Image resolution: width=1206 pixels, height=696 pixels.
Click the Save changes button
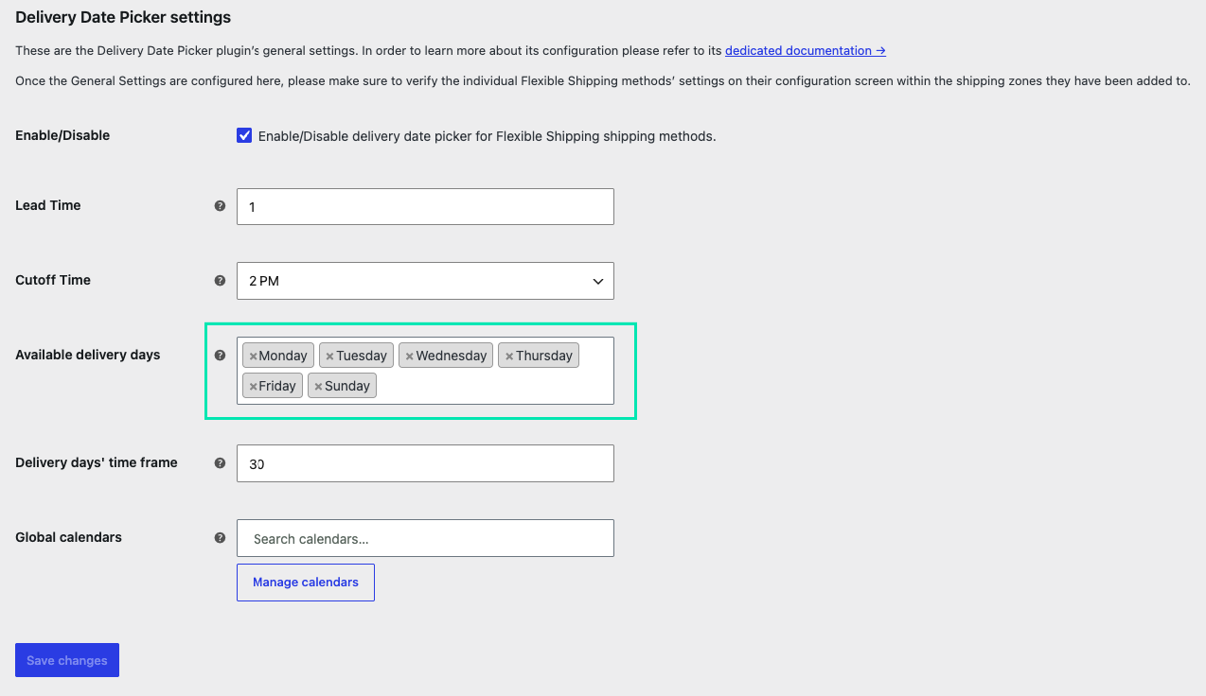(67, 660)
